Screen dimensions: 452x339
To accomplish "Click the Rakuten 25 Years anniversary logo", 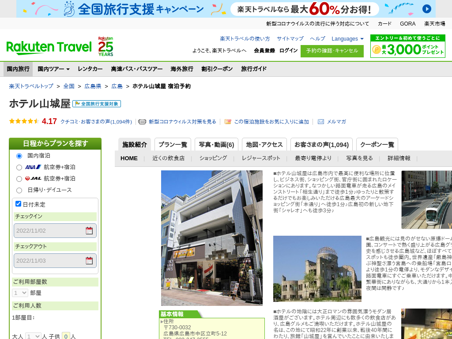I will [x=105, y=46].
